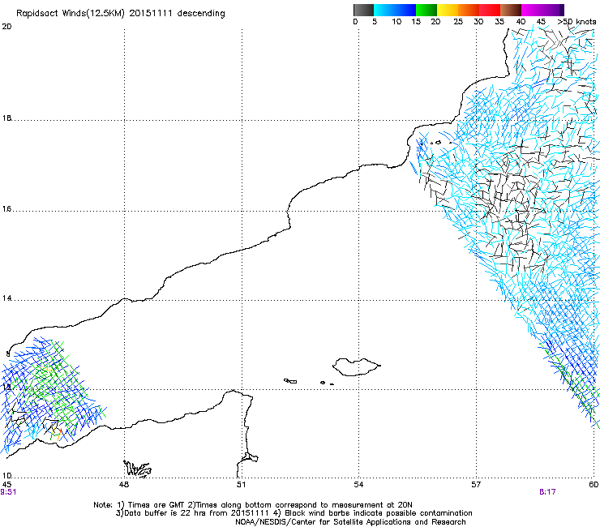Click the small lake outline near 48 longitude
The image size is (600, 527).
[x=137, y=469]
